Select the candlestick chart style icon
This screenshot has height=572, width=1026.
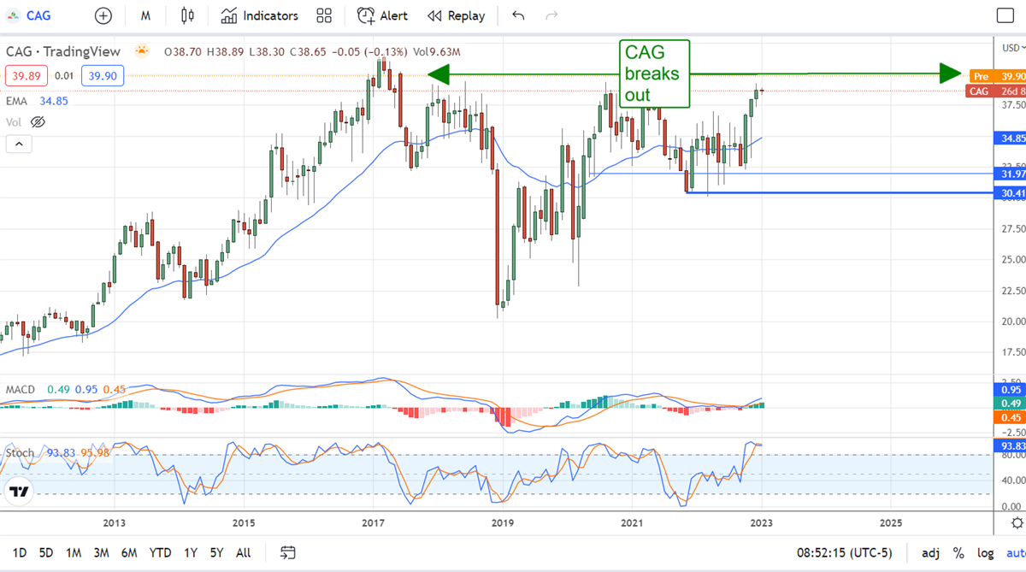tap(187, 15)
